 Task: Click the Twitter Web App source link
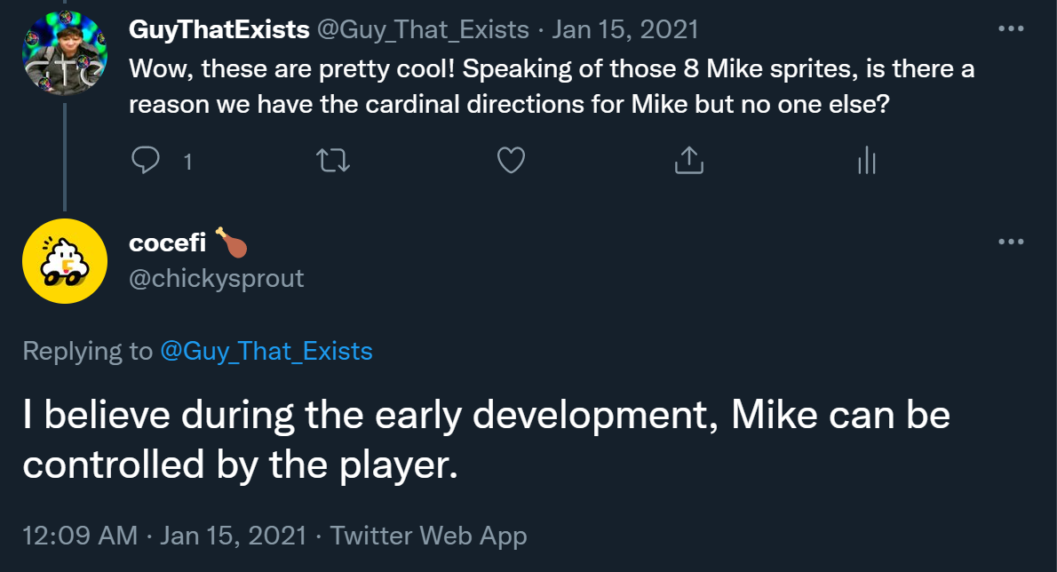428,536
